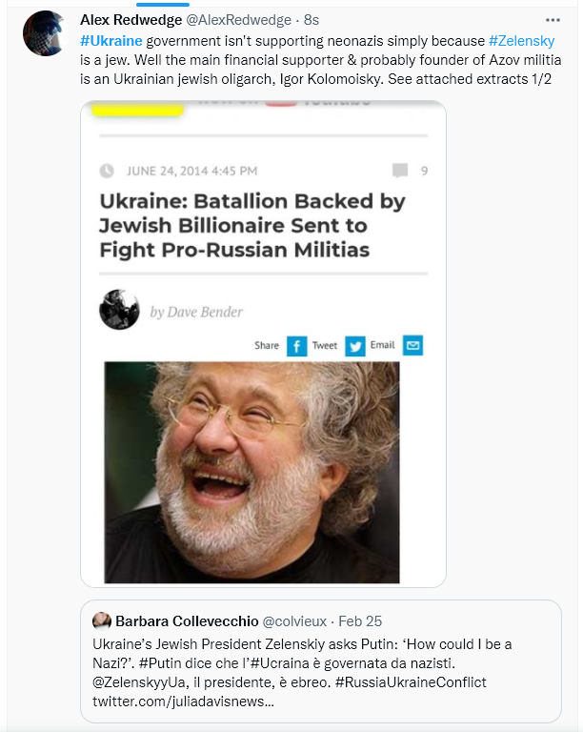Open the laughing man photo
The image size is (583, 732).
click(251, 472)
